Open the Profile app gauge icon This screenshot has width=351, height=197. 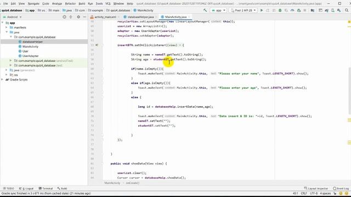point(292,10)
